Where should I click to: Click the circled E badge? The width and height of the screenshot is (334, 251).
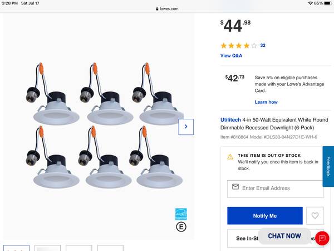click(181, 226)
